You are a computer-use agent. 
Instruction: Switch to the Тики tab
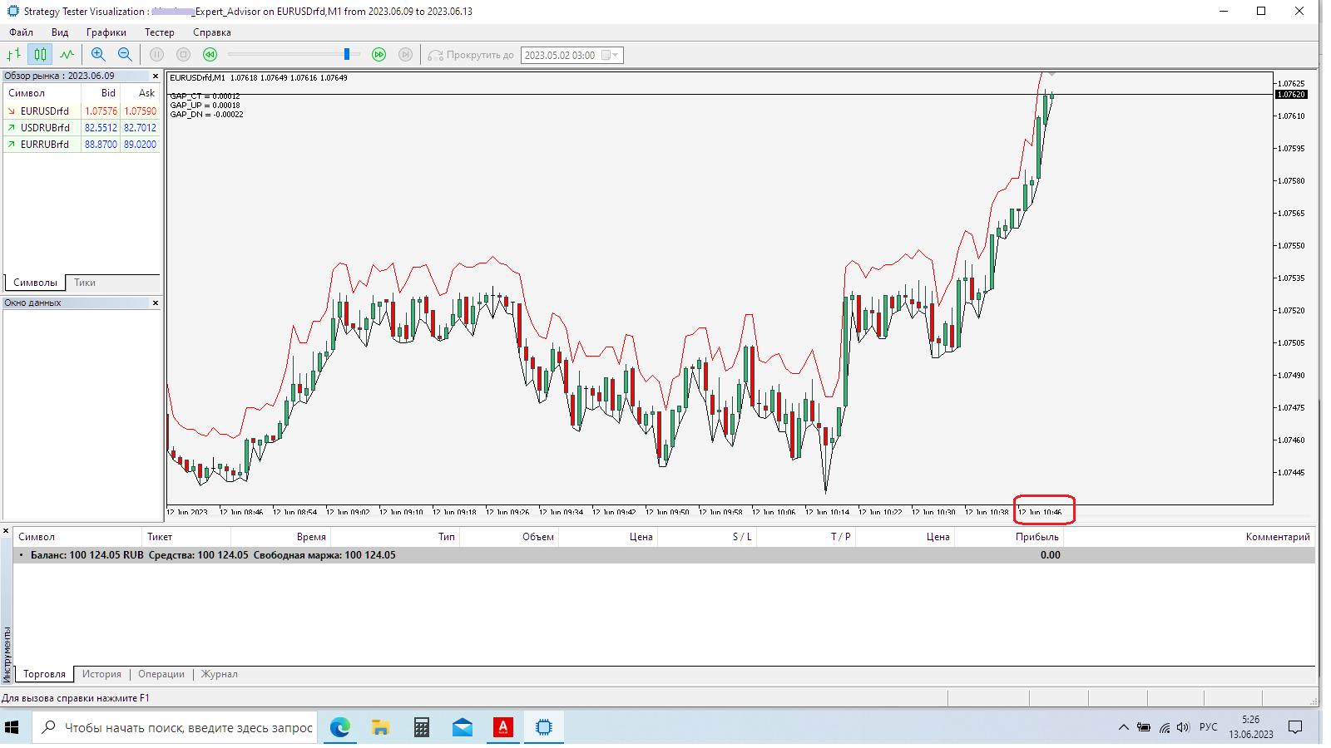(x=85, y=283)
